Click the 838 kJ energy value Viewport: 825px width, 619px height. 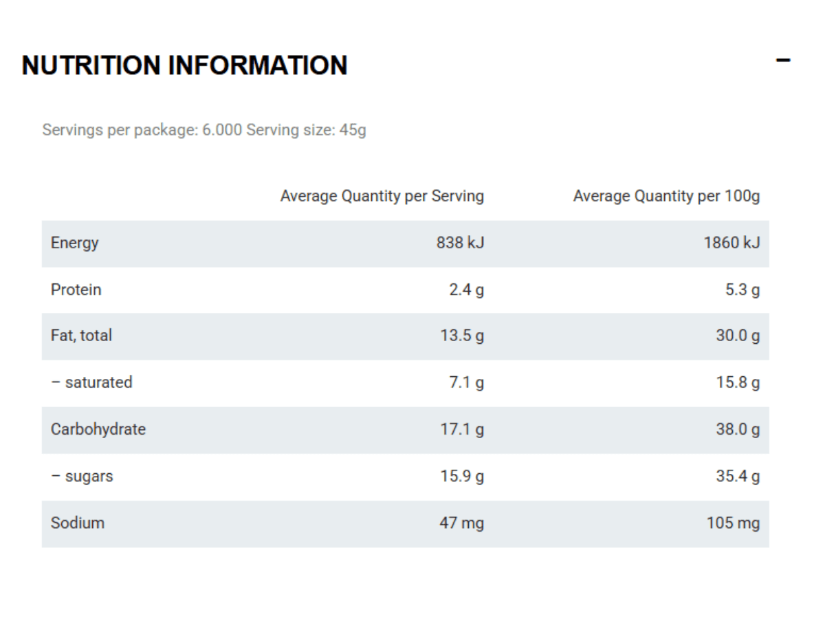pyautogui.click(x=460, y=243)
